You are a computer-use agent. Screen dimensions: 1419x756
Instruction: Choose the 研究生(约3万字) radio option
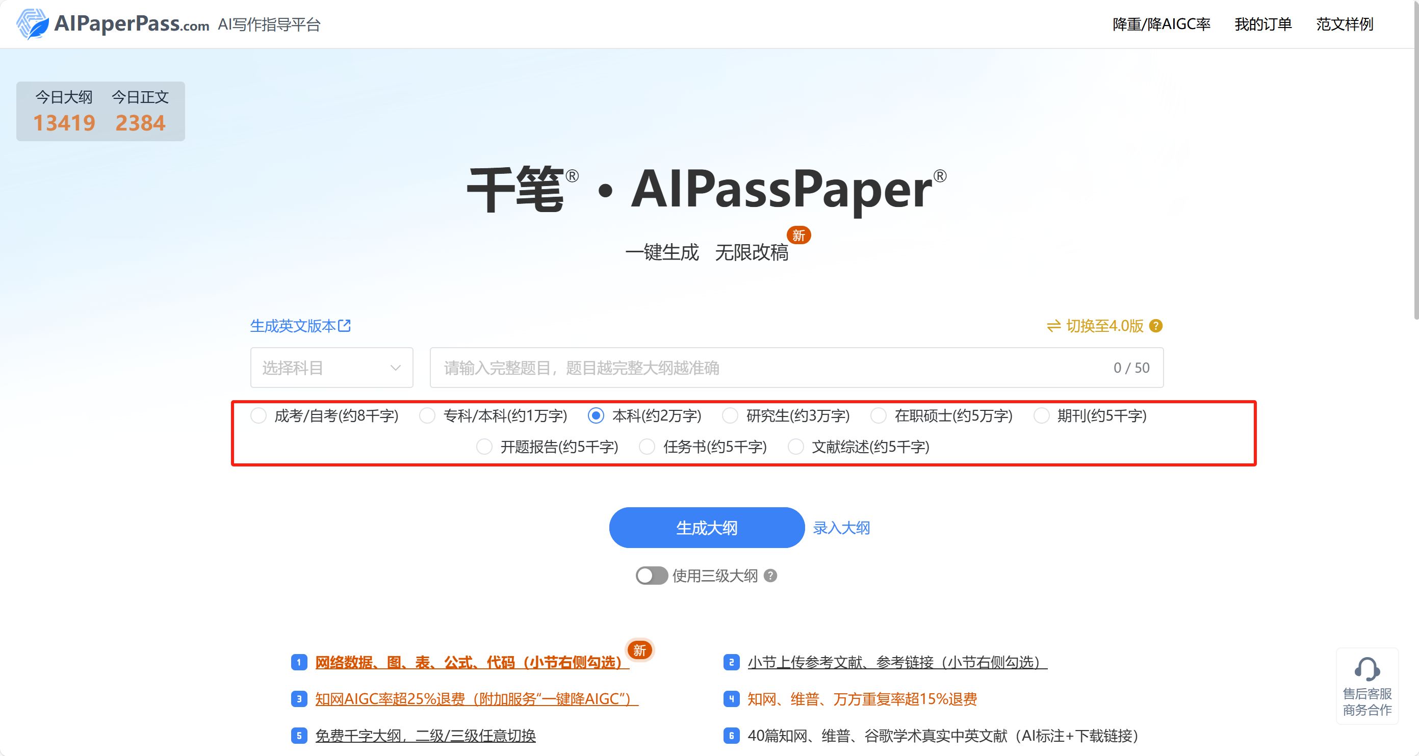730,415
